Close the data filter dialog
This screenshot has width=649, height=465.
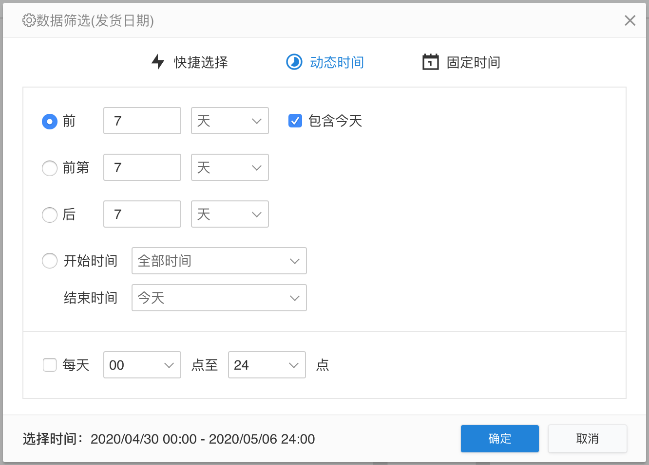(x=630, y=20)
